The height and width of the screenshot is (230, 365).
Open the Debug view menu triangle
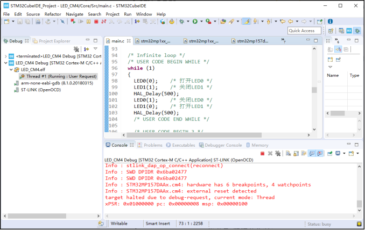pos(95,49)
